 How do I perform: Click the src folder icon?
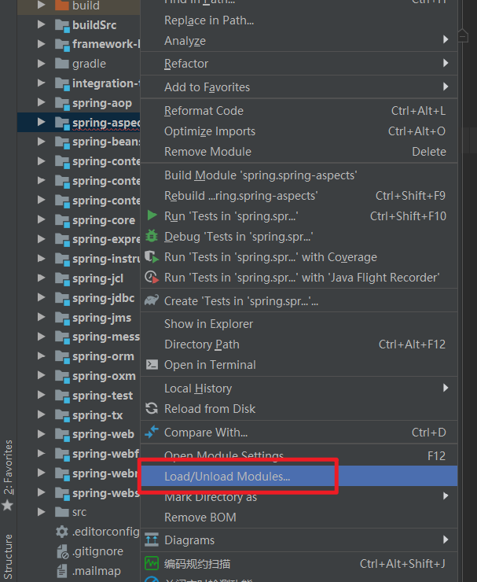pos(62,512)
